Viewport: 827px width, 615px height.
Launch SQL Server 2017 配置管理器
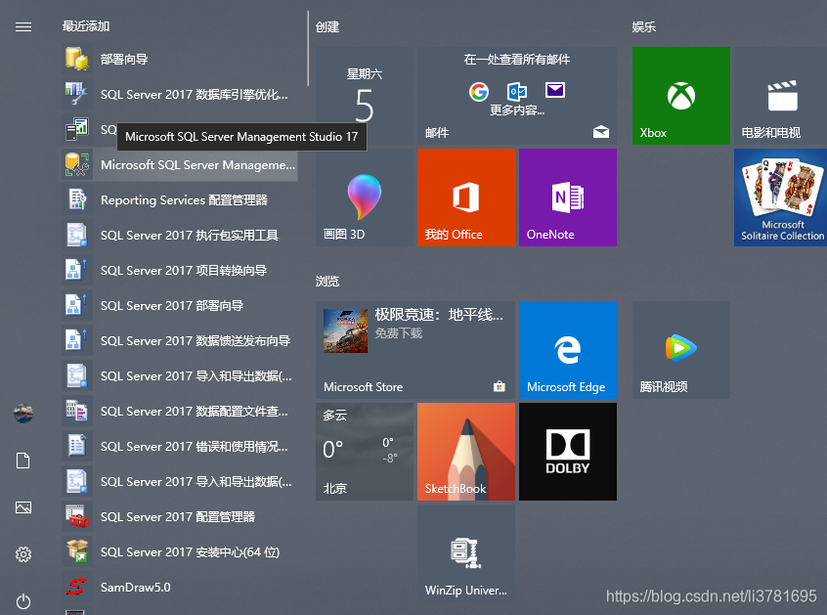pyautogui.click(x=179, y=517)
